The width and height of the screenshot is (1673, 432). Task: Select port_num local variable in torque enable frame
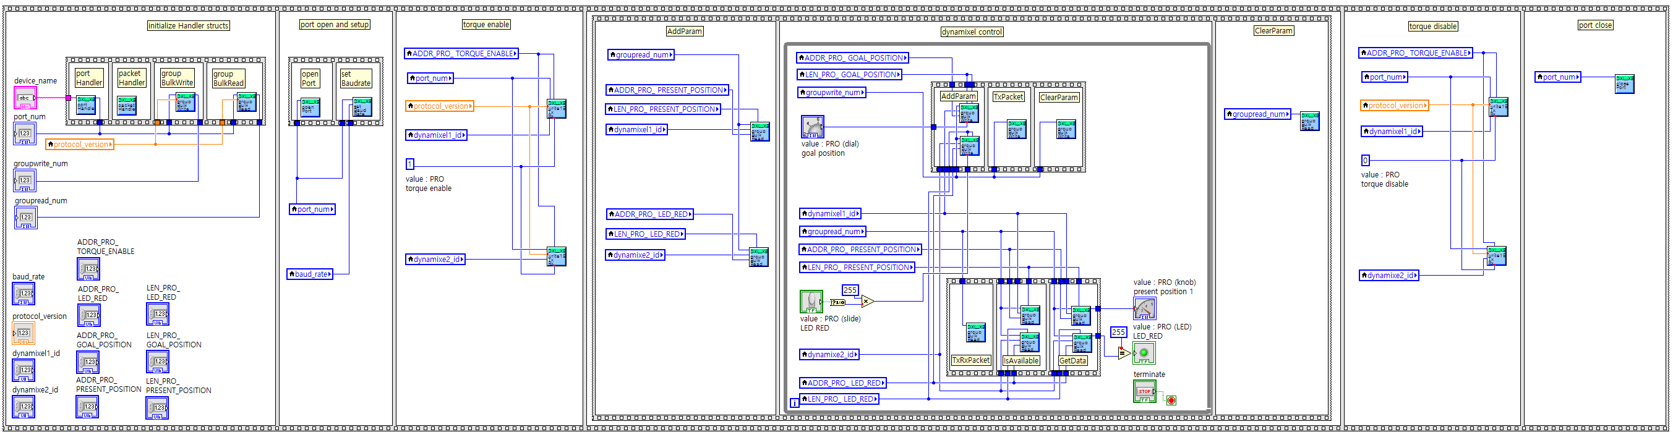tap(430, 78)
